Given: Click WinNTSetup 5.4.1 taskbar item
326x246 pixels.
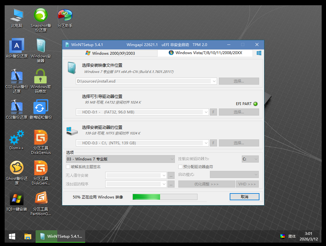Looking at the screenshot, I should pyautogui.click(x=60, y=236).
